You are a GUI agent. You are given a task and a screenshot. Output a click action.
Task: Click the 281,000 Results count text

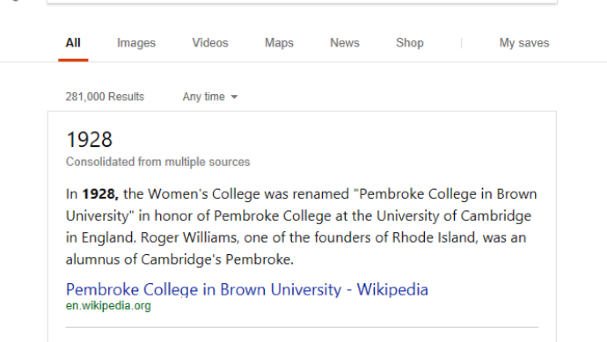tap(105, 97)
